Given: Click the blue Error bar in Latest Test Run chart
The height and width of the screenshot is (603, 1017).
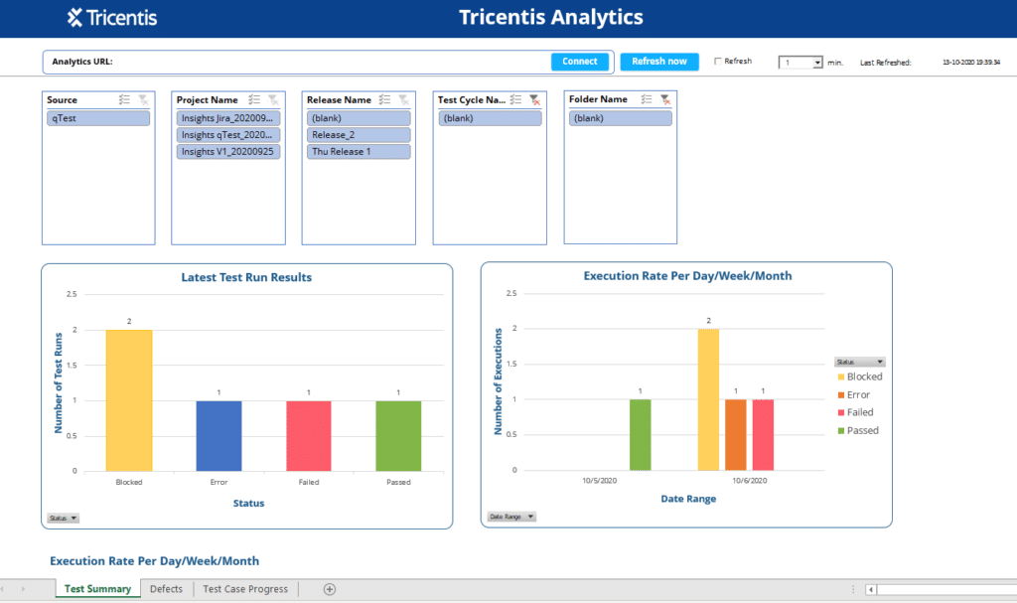Looking at the screenshot, I should (x=218, y=436).
